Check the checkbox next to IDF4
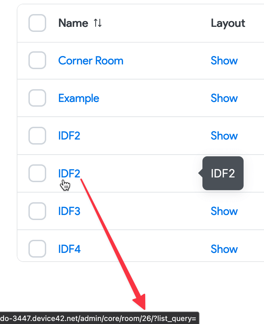 37,249
